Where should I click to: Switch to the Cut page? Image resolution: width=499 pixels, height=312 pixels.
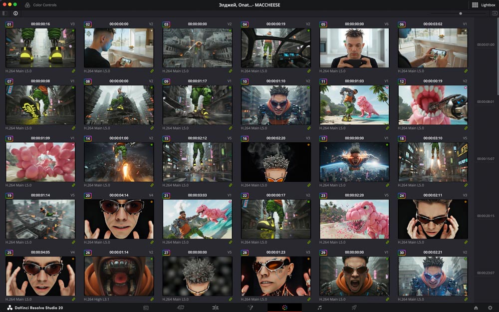[x=181, y=308]
